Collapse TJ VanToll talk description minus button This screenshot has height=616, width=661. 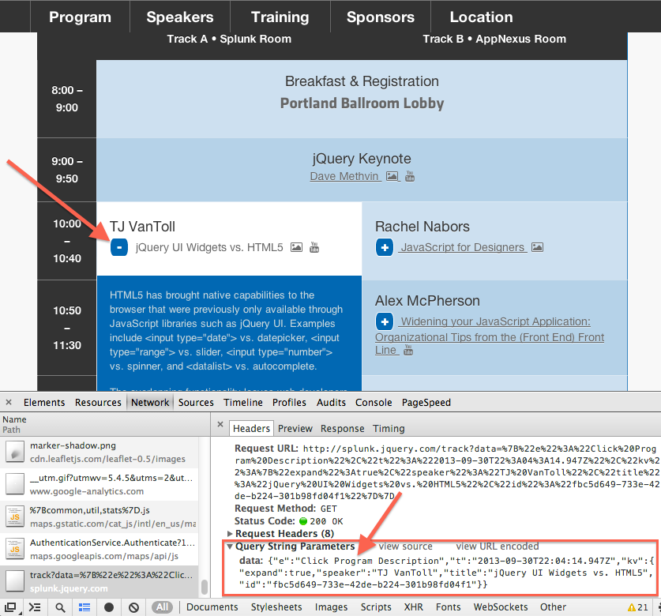(x=119, y=247)
